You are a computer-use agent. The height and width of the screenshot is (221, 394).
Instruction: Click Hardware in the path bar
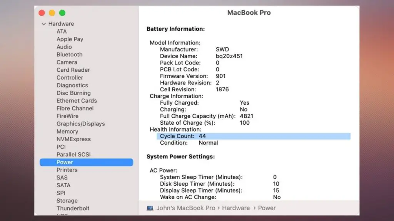pyautogui.click(x=236, y=208)
